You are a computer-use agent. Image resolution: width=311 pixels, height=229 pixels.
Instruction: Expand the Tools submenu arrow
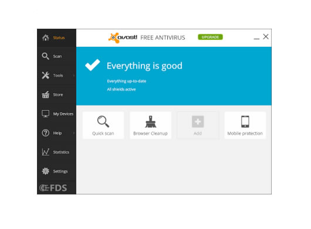pos(74,76)
